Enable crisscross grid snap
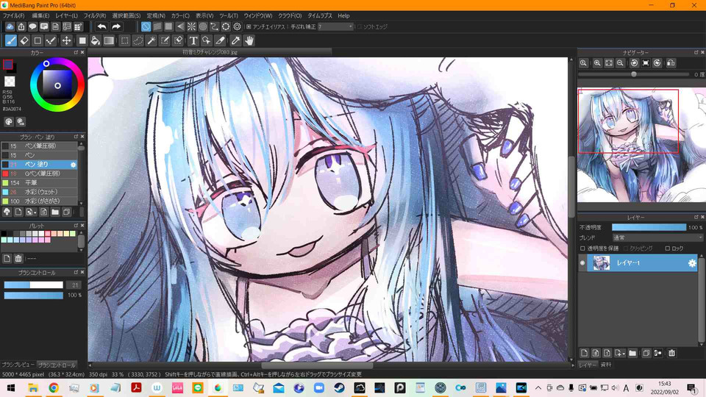This screenshot has height=397, width=706. pos(168,27)
